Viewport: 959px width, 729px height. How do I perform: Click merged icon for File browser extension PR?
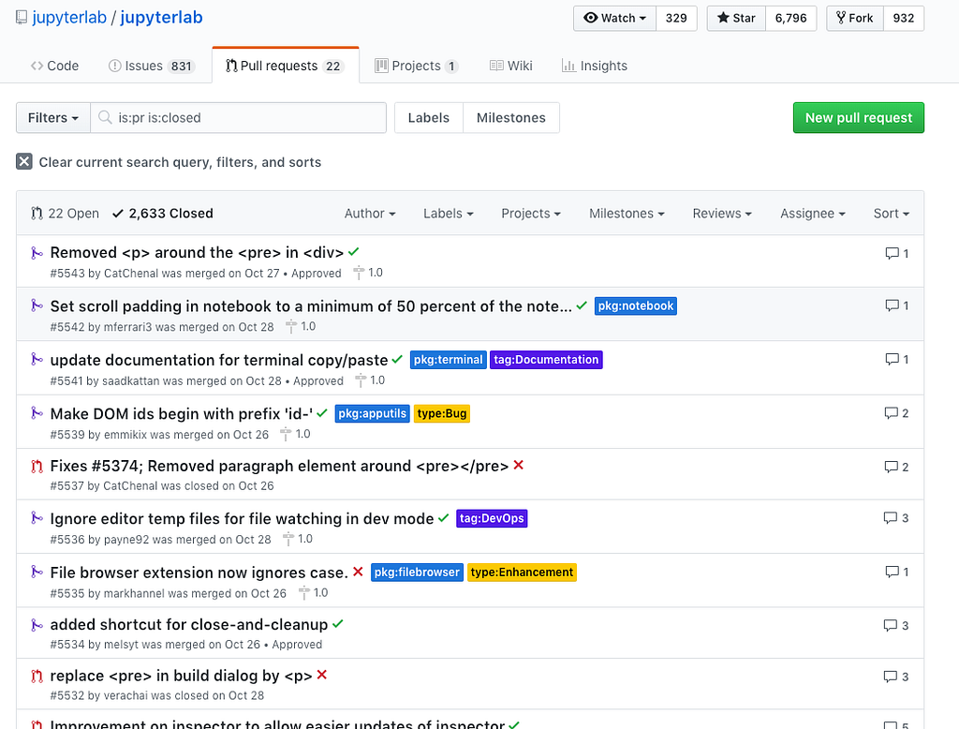click(37, 573)
